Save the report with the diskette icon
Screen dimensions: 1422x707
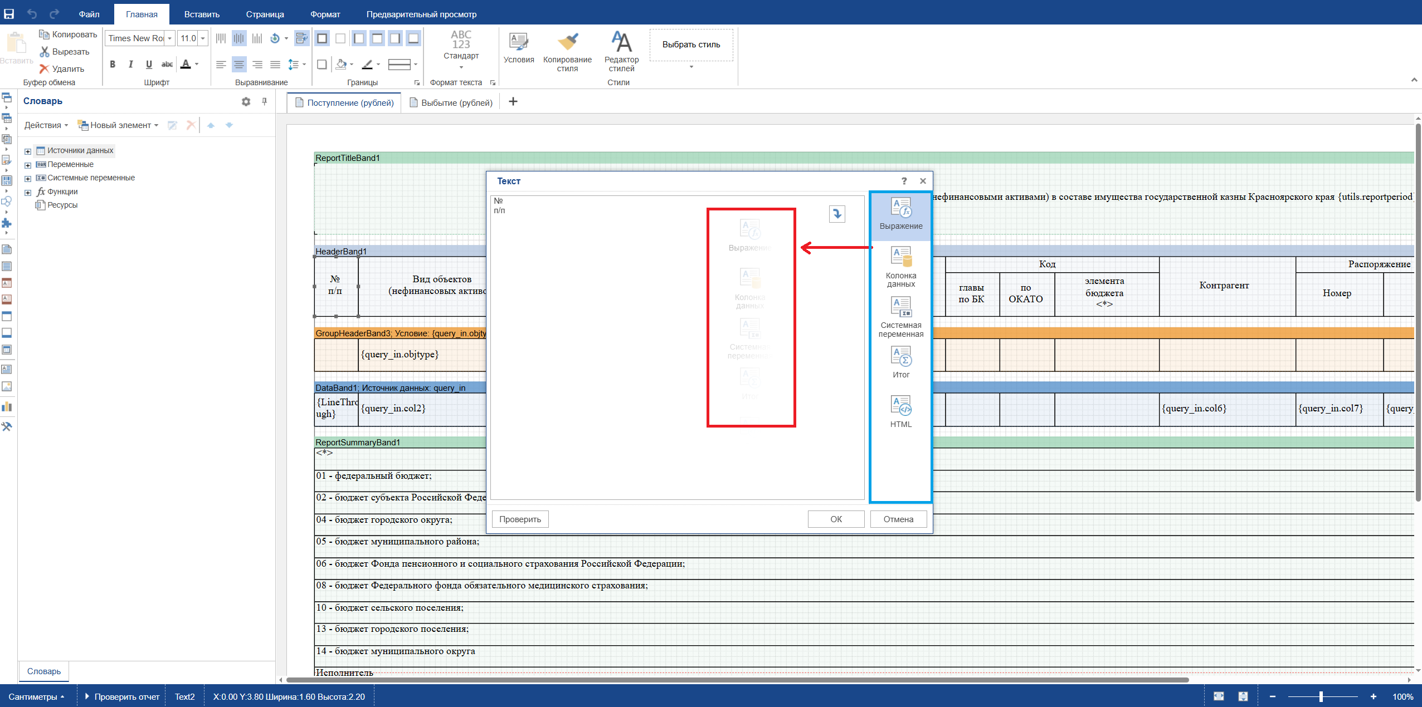[x=9, y=14]
